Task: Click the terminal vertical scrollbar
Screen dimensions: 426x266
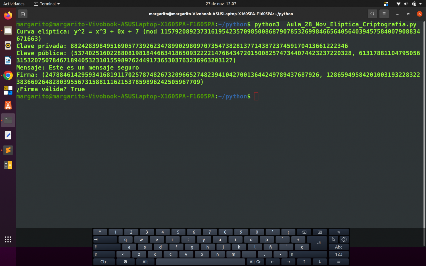Action: pyautogui.click(x=424, y=133)
